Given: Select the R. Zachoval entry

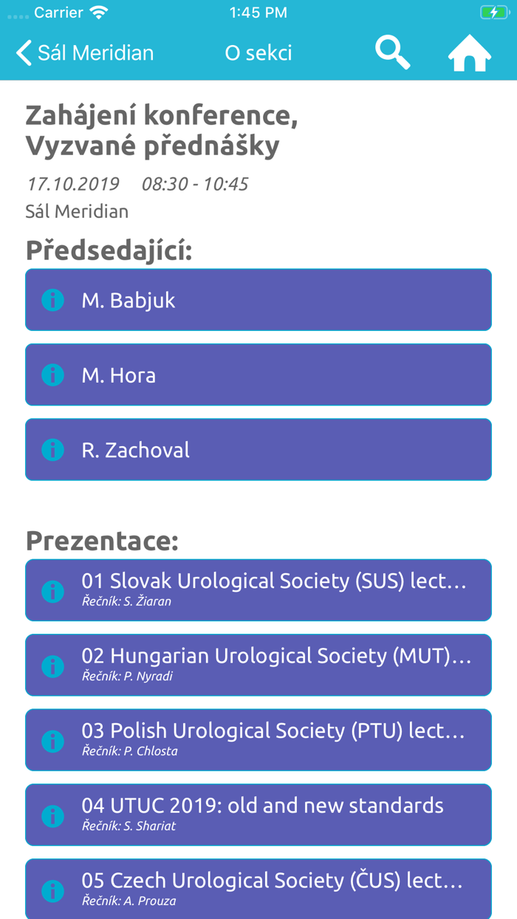Looking at the screenshot, I should (258, 448).
